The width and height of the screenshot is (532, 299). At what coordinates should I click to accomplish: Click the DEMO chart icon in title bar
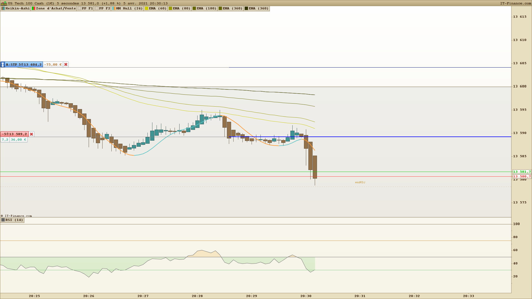(x=4, y=3)
